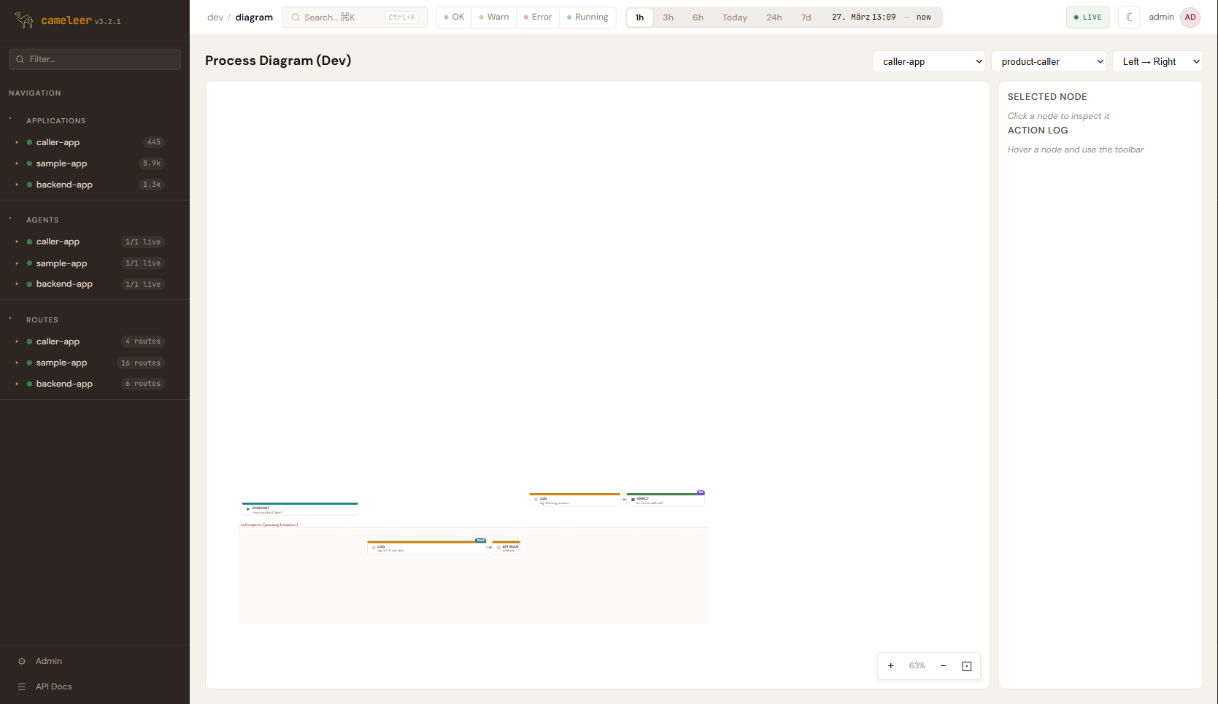Toggle the Error status filter
This screenshot has height=704, width=1218.
point(538,18)
